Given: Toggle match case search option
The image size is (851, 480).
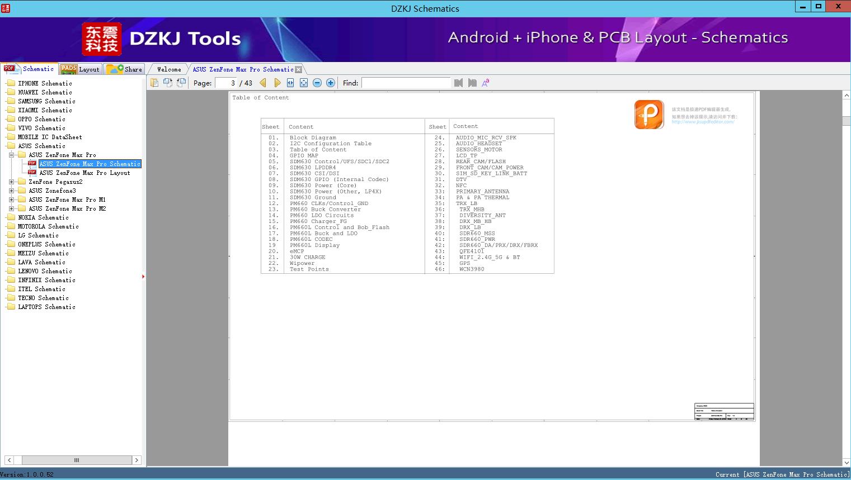Looking at the screenshot, I should coord(486,83).
